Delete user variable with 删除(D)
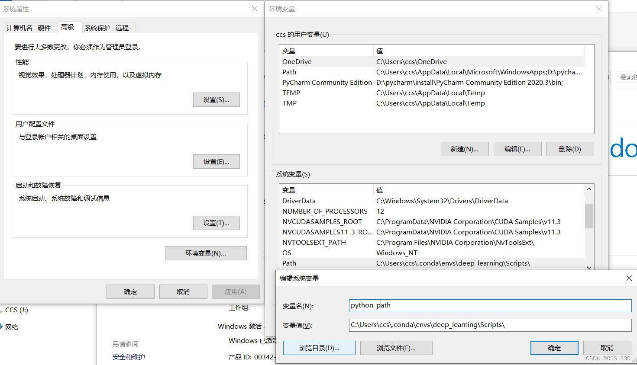This screenshot has height=365, width=637. 570,149
